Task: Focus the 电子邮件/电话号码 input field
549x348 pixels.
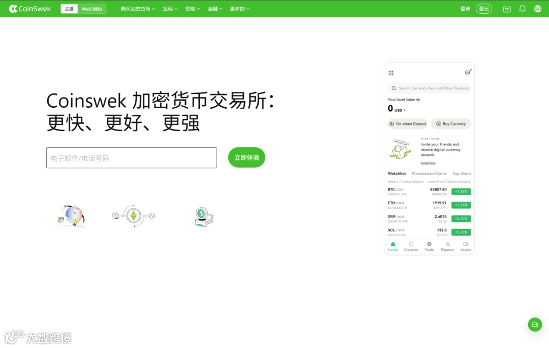Action: (x=132, y=157)
